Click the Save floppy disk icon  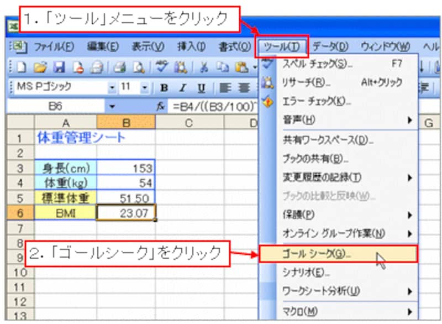tap(59, 67)
